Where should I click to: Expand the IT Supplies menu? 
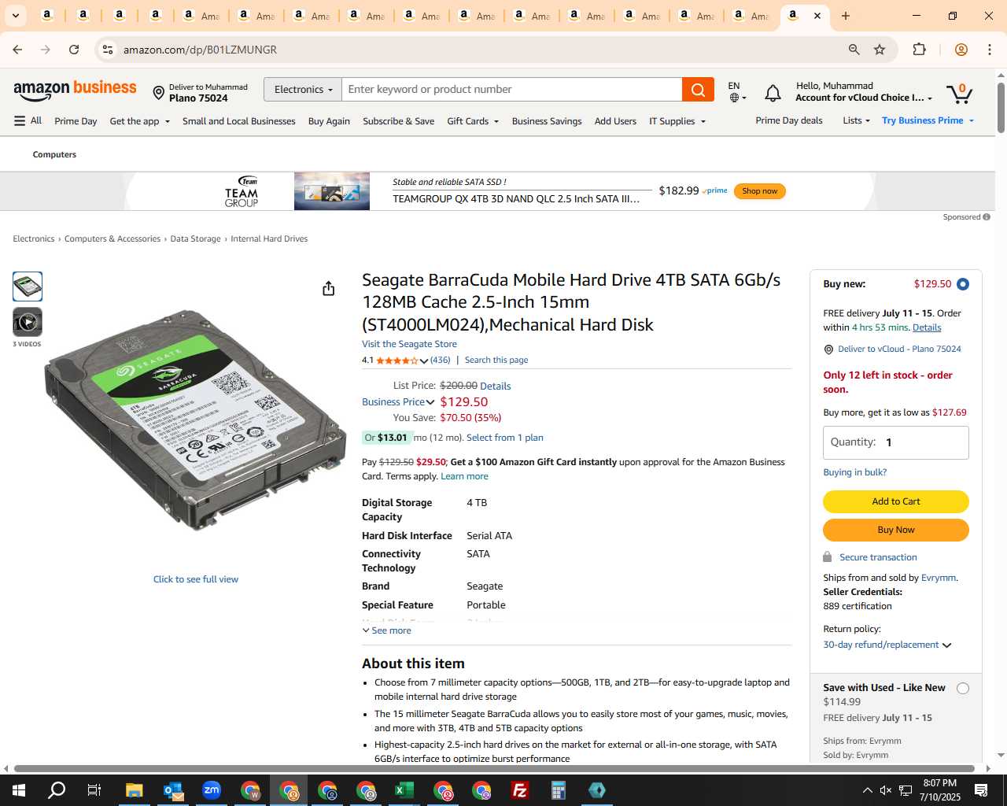click(x=677, y=121)
